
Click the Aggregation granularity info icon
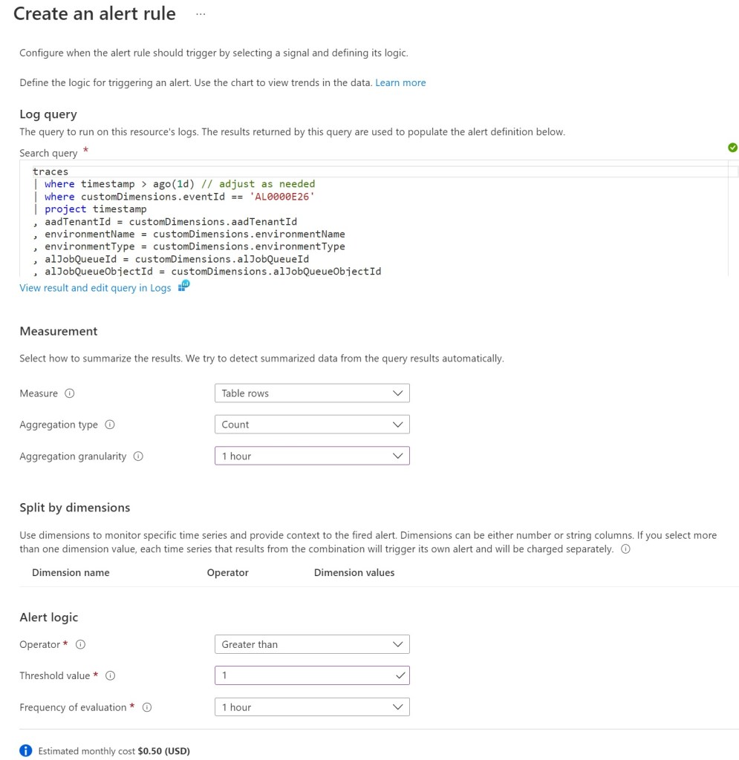point(138,456)
